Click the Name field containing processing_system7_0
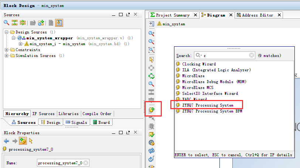The width and height of the screenshot is (300, 168). (63, 163)
